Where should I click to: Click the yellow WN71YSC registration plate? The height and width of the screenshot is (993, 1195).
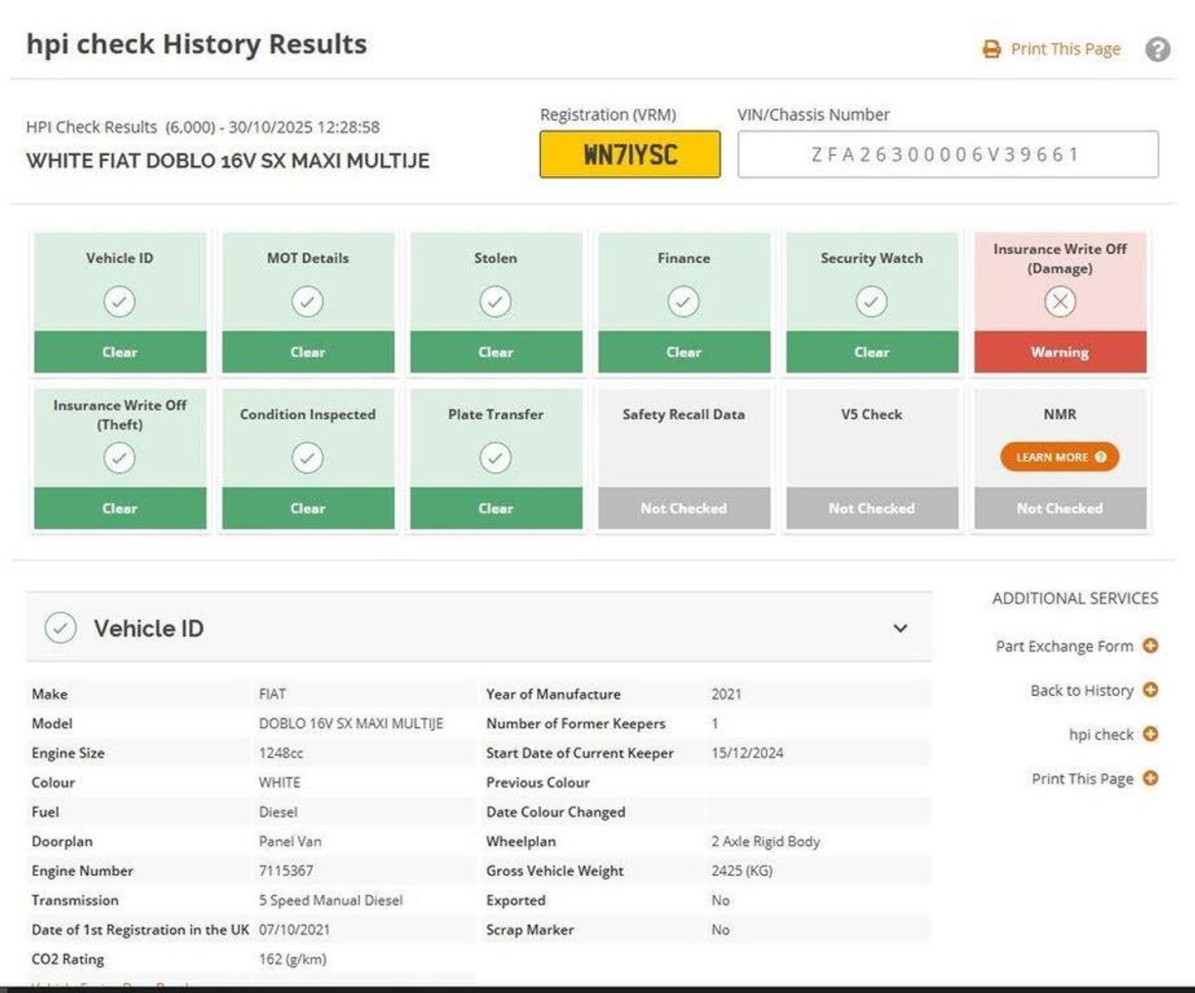point(630,154)
